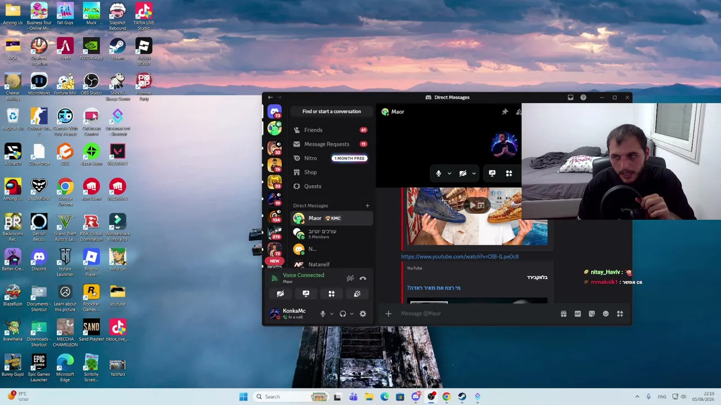Expand input device options in user panel
Screen dimensions: 721x405
(331, 314)
